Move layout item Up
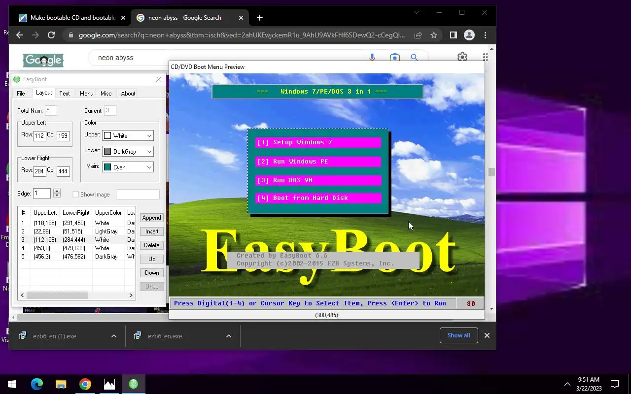The height and width of the screenshot is (394, 631). 151,259
